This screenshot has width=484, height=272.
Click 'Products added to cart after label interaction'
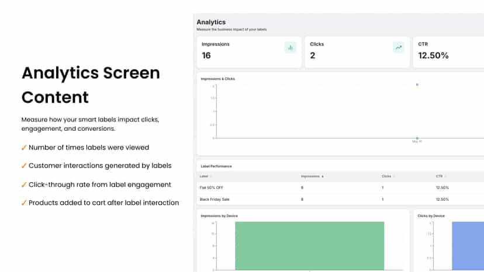[x=103, y=203]
